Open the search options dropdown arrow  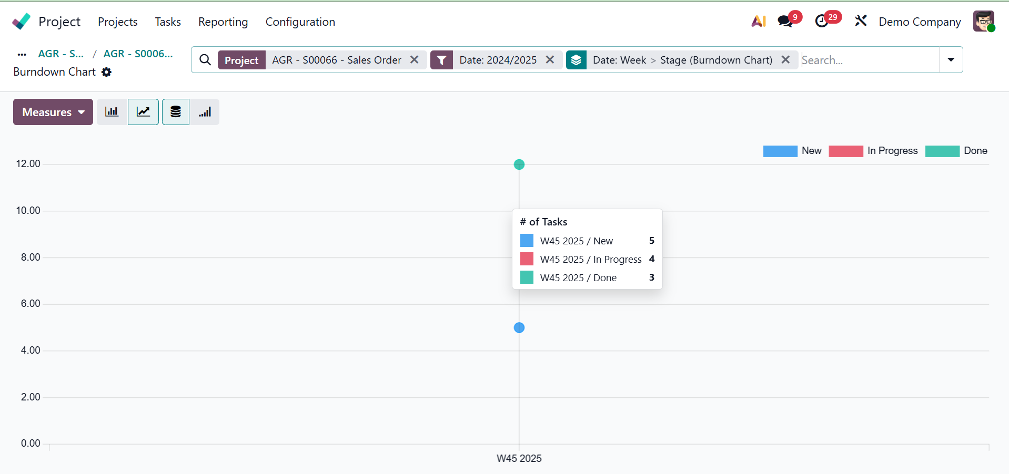pos(951,60)
